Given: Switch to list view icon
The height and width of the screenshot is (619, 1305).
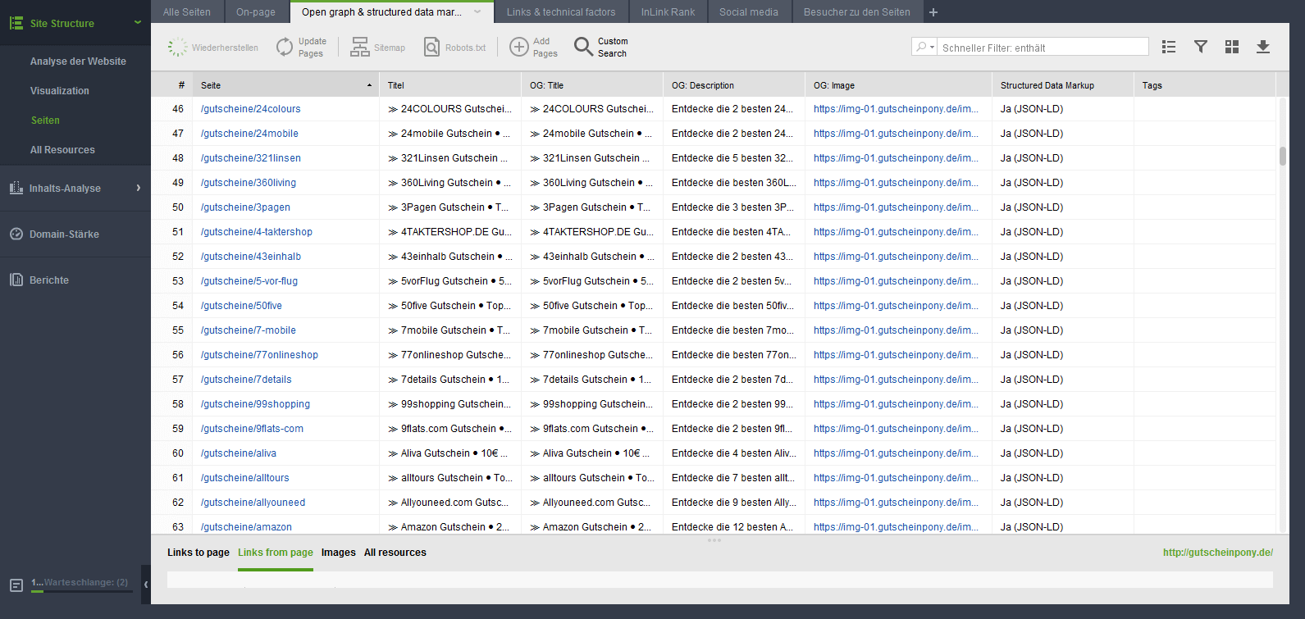Looking at the screenshot, I should pyautogui.click(x=1169, y=48).
